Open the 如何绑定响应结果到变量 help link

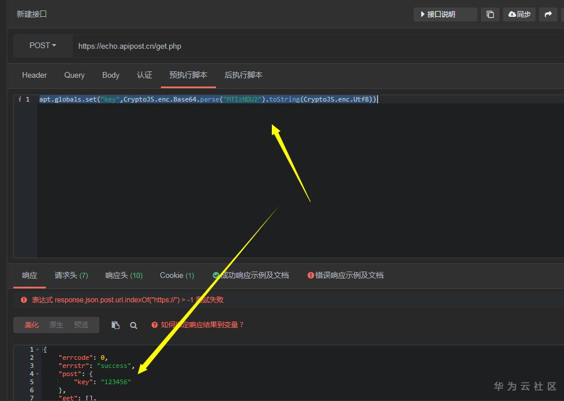pyautogui.click(x=198, y=325)
